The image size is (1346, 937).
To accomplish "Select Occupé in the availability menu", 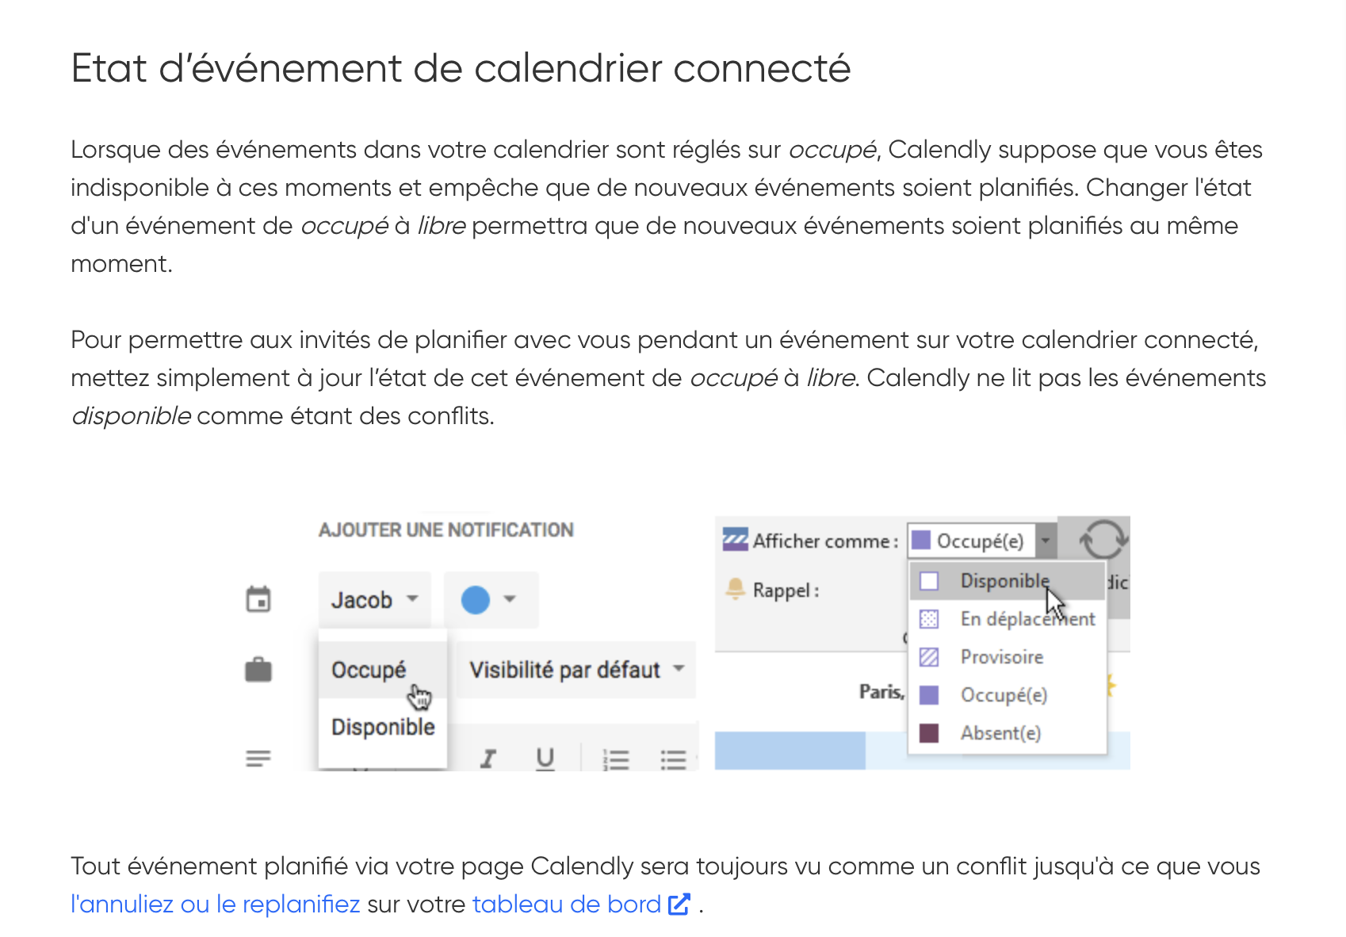I will [383, 670].
